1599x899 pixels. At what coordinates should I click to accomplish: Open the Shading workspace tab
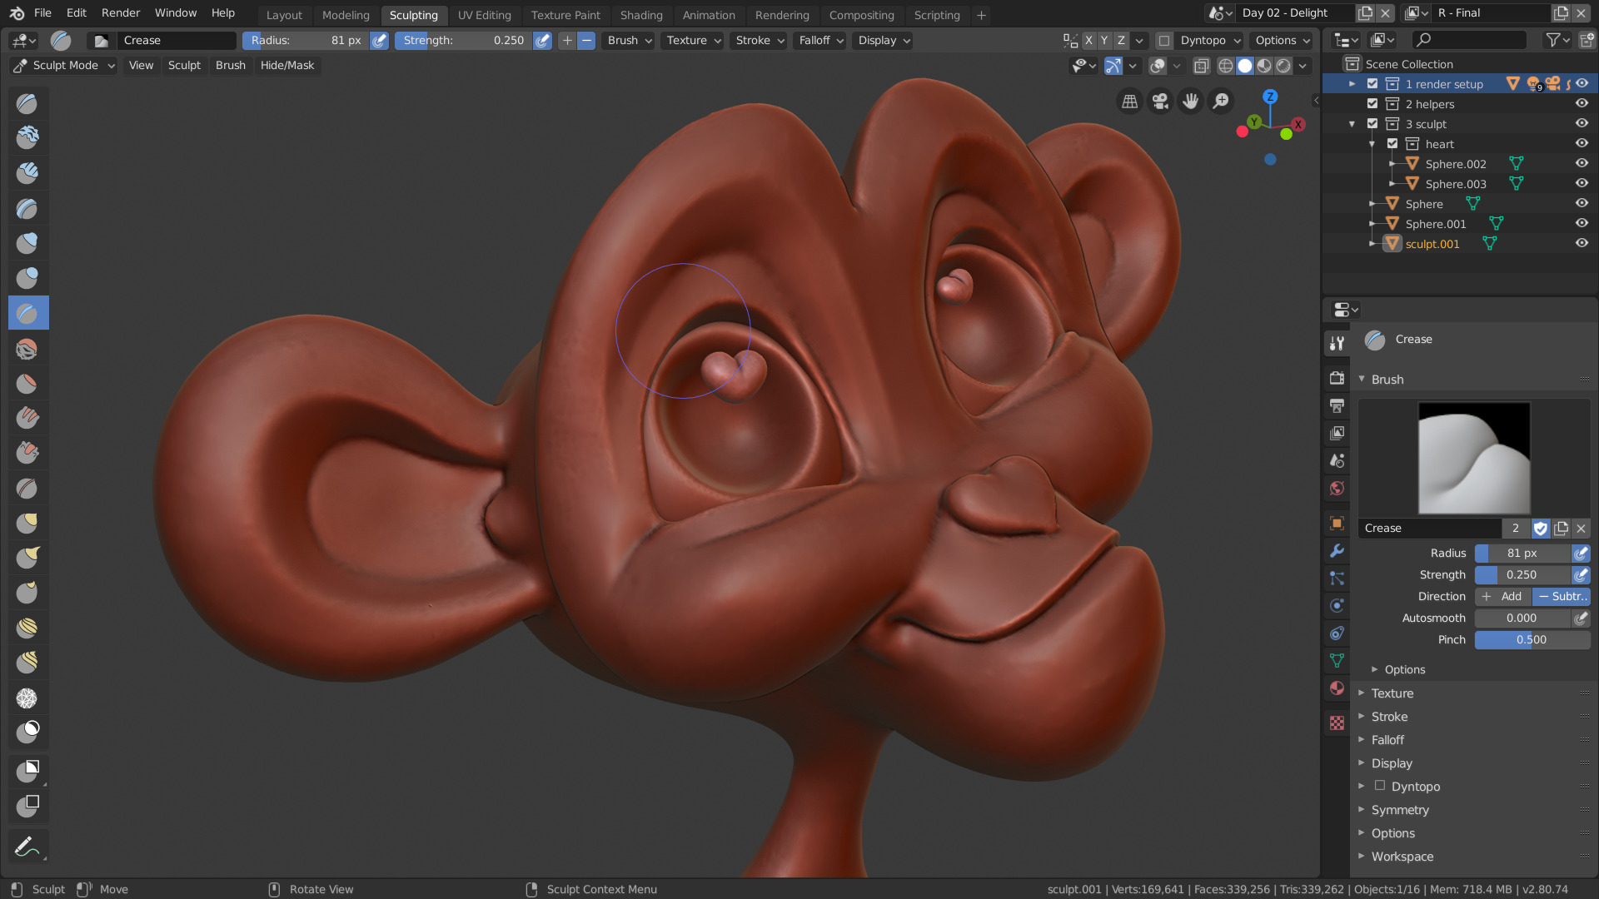641,14
